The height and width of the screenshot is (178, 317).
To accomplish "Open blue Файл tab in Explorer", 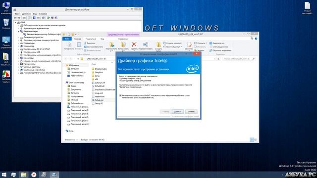I will point(67,39).
